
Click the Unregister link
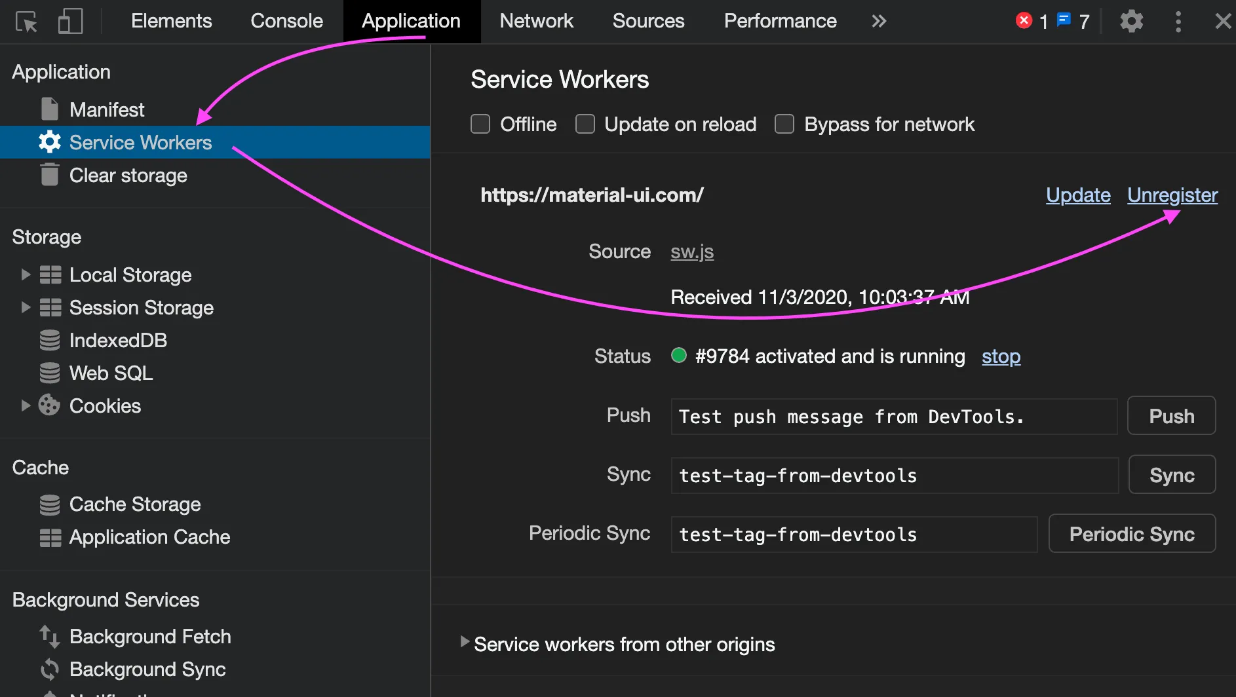(x=1172, y=195)
